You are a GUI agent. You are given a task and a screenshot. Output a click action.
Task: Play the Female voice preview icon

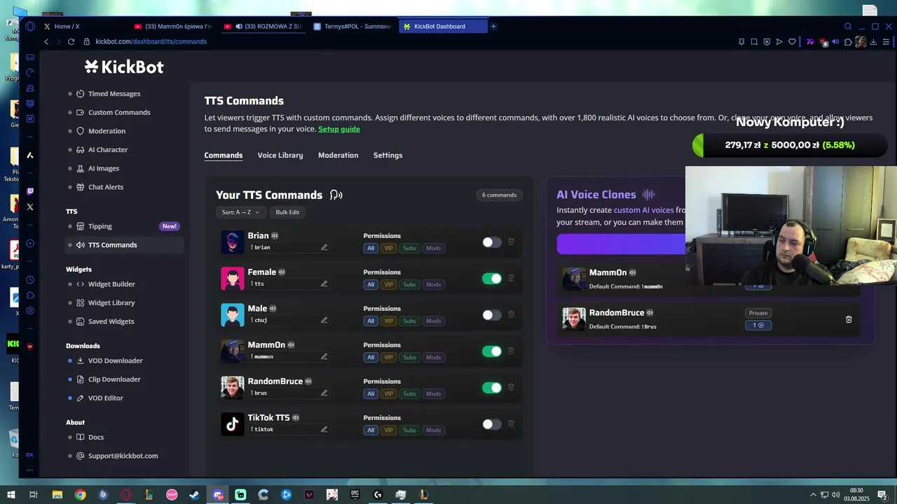[282, 272]
